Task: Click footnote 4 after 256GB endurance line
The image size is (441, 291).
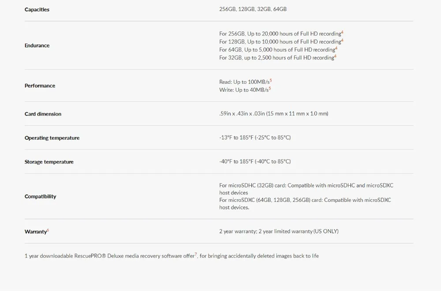Action: click(342, 32)
